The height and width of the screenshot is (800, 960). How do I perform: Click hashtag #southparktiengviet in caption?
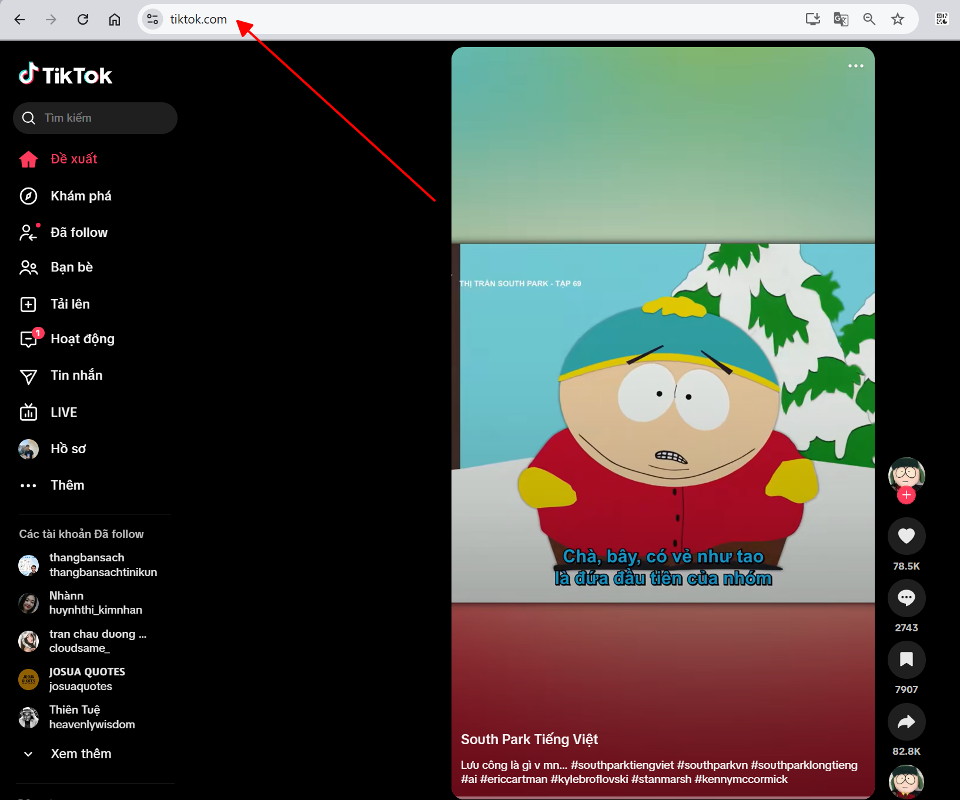(622, 765)
